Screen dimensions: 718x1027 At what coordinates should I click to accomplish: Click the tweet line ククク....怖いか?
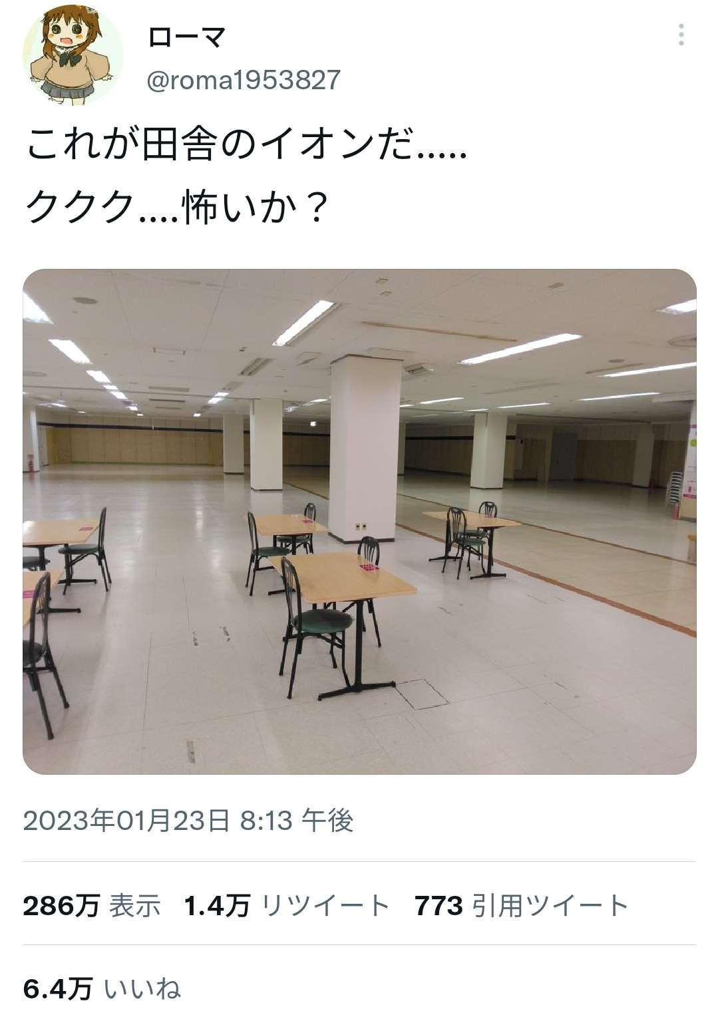click(176, 208)
